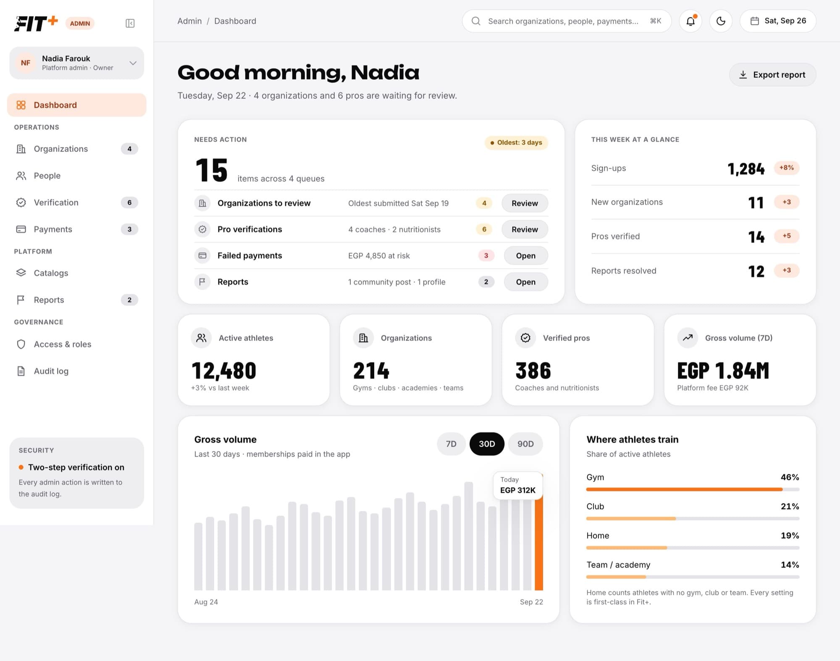Collapse the sidebar with the panel icon
Viewport: 840px width, 661px height.
click(x=130, y=23)
